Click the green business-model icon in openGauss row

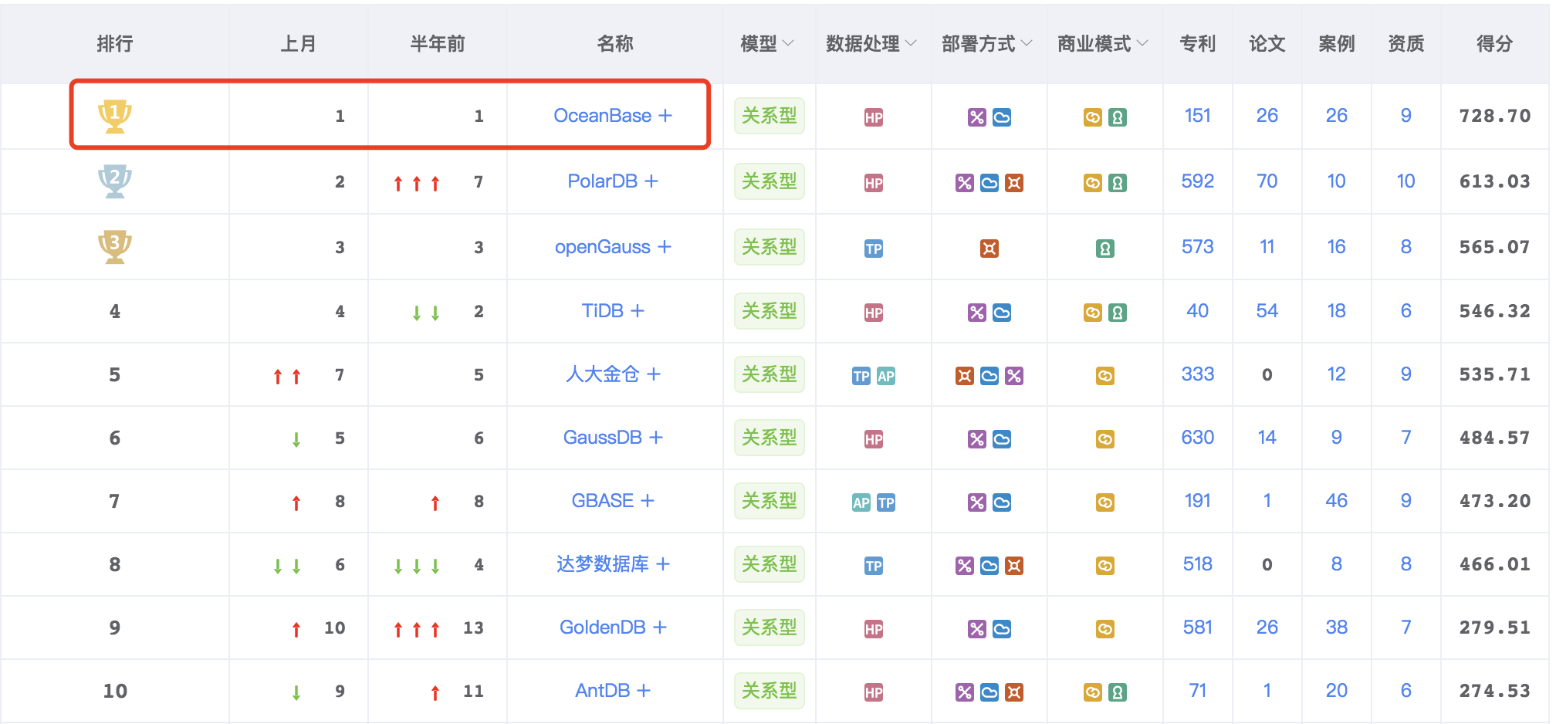[1105, 249]
